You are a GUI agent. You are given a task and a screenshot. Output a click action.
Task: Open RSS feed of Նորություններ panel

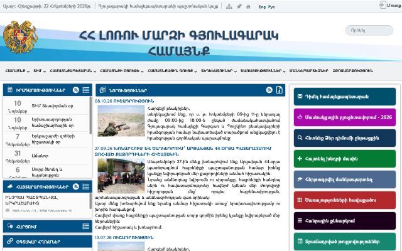(269, 90)
